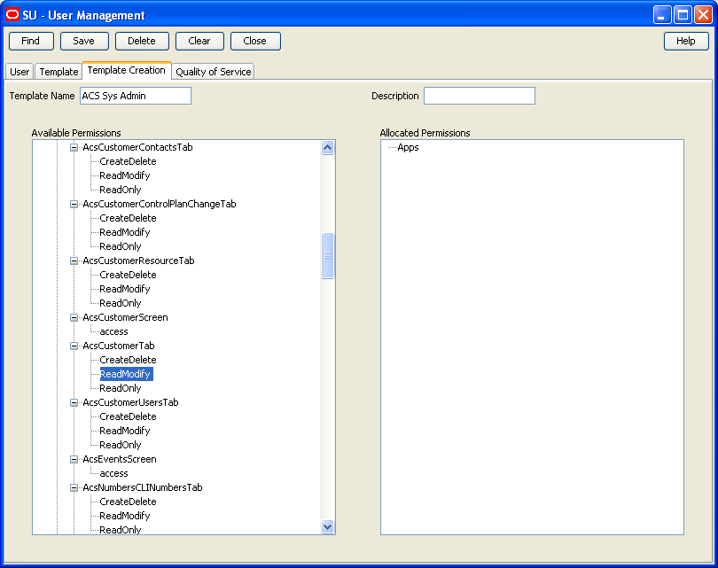718x568 pixels.
Task: Click the empty Description field
Action: pos(479,95)
